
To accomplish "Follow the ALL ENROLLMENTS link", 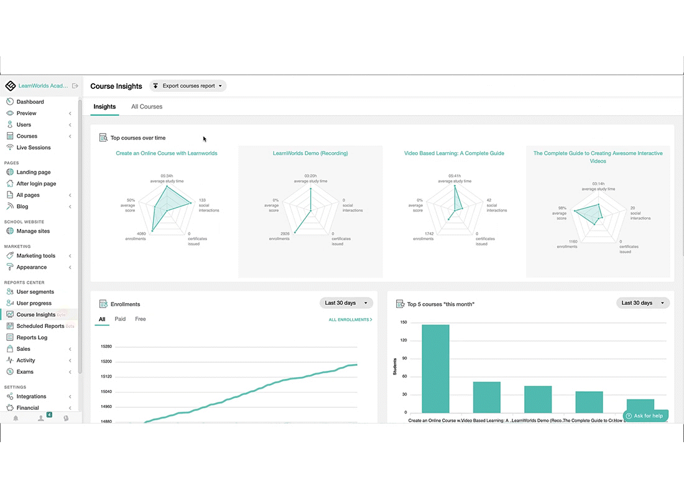I will 350,320.
